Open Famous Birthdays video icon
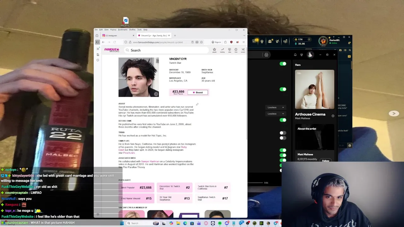The image size is (404, 227). click(229, 50)
